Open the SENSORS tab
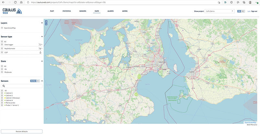This screenshot has width=260, height=135. coord(83,11)
